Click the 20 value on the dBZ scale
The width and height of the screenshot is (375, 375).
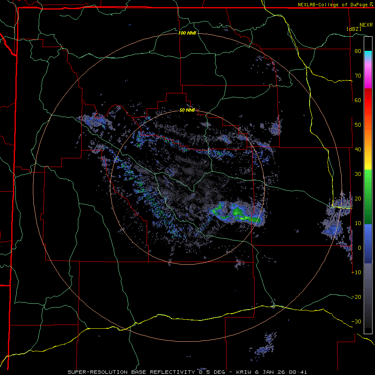(358, 199)
